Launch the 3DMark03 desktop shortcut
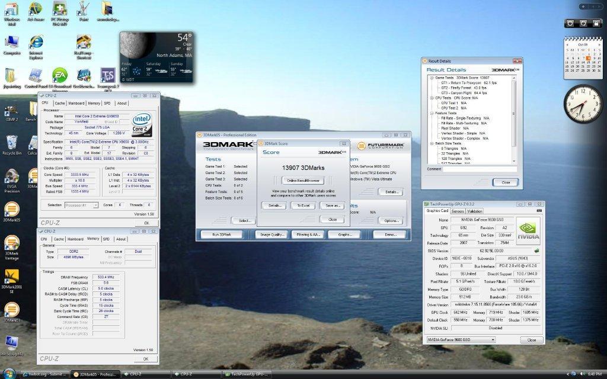Image resolution: width=607 pixels, height=379 pixels. pyautogui.click(x=12, y=312)
